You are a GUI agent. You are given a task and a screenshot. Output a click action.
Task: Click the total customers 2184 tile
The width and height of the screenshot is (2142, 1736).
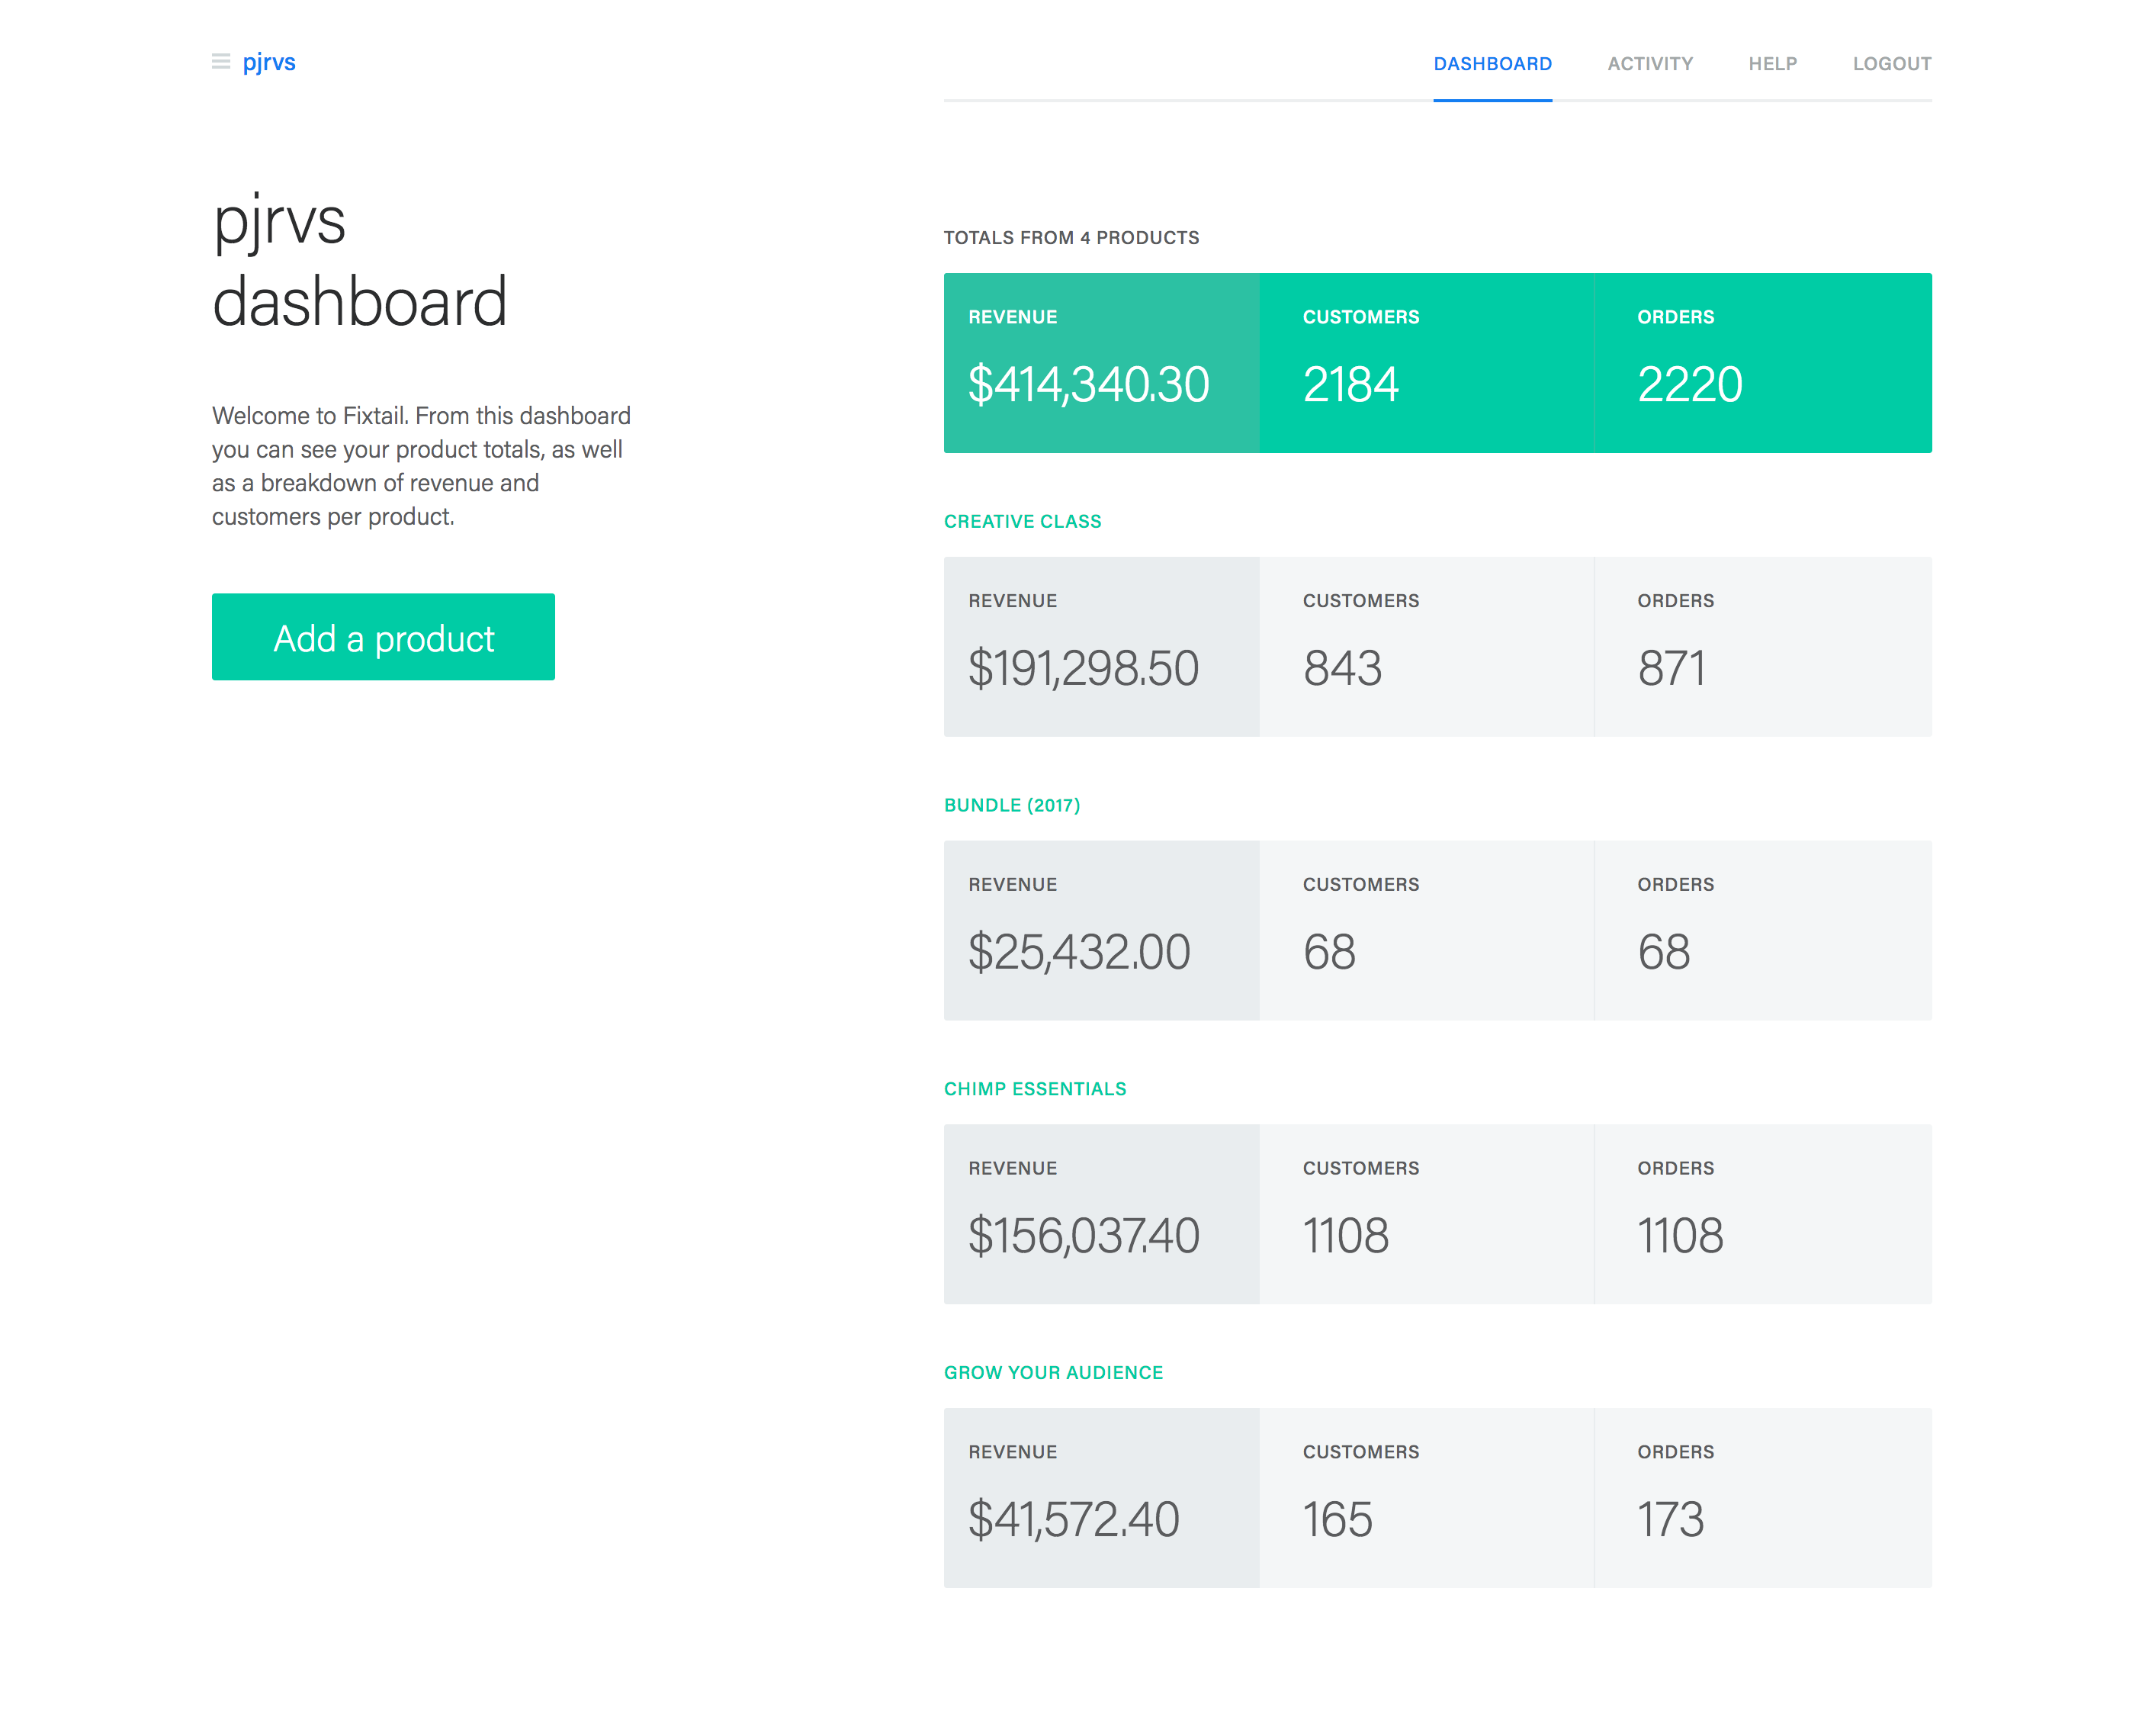pos(1425,363)
